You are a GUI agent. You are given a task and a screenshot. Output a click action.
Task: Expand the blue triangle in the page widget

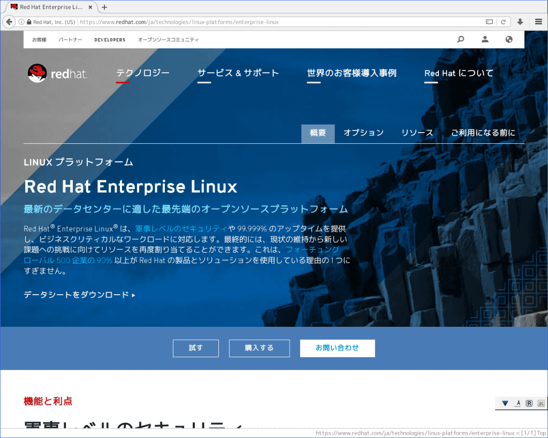(504, 403)
